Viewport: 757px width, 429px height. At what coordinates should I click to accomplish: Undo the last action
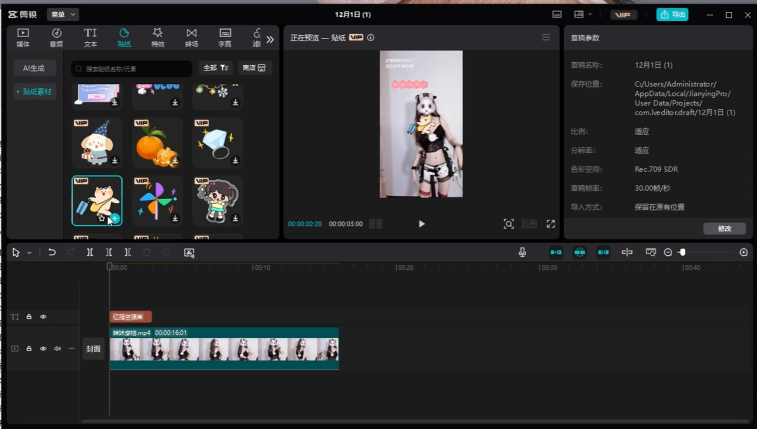point(52,252)
